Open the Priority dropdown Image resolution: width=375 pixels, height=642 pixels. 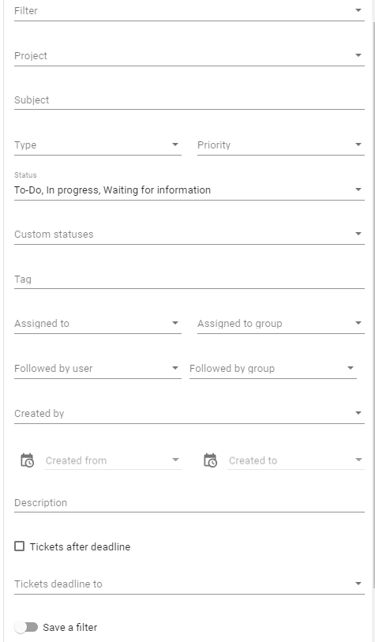[281, 145]
